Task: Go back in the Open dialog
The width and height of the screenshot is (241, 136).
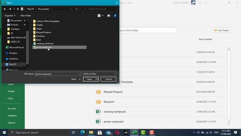Action: (x=5, y=9)
